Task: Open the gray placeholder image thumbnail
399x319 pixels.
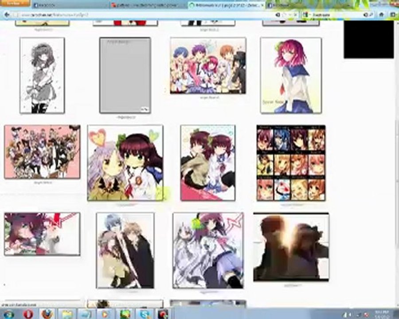Action: pyautogui.click(x=125, y=75)
